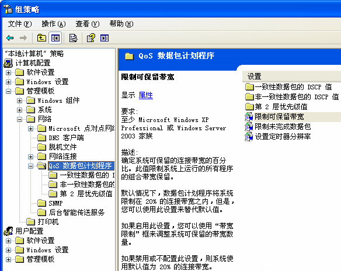Select 打印机 in the tree
This screenshot has height=271, width=341.
48,222
